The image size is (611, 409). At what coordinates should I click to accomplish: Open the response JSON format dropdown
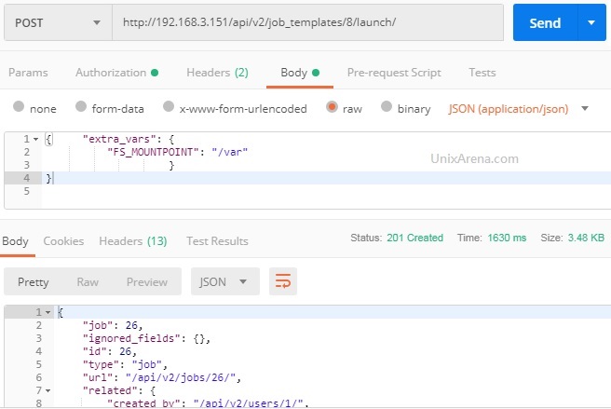point(225,281)
